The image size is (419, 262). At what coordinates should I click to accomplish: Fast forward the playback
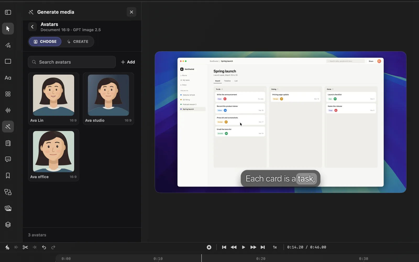coord(253,247)
